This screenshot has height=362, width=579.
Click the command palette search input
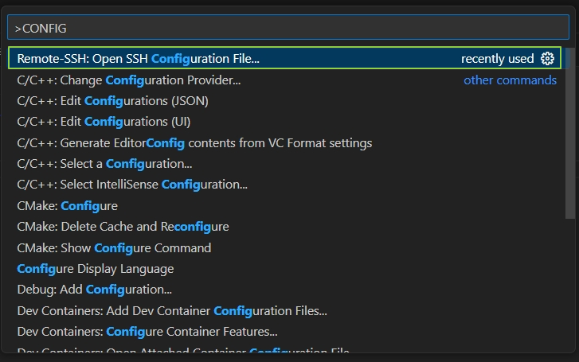click(288, 27)
